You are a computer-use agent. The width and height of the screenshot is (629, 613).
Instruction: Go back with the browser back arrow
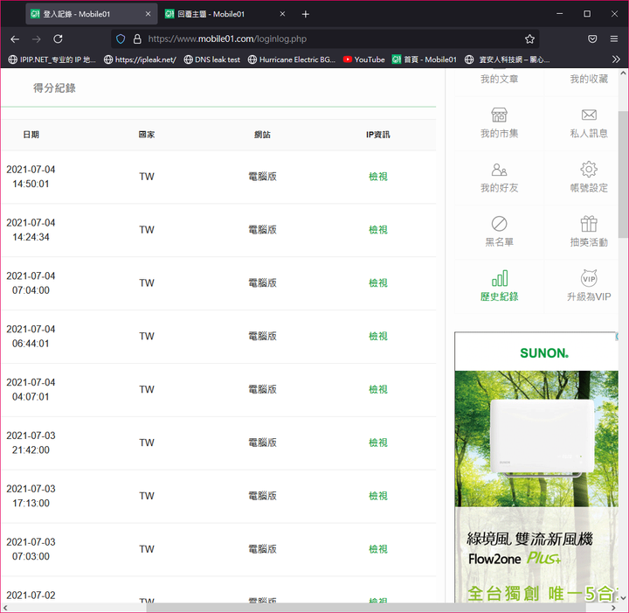click(x=15, y=39)
